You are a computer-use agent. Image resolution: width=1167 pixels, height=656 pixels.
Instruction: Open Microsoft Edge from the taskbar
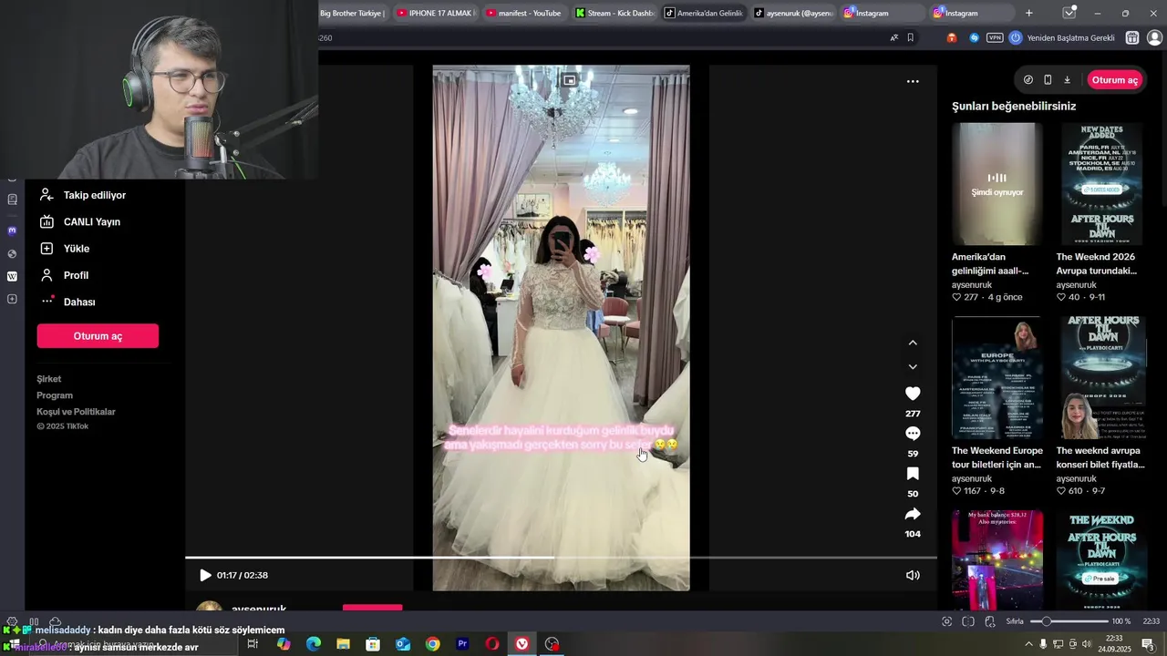[314, 644]
